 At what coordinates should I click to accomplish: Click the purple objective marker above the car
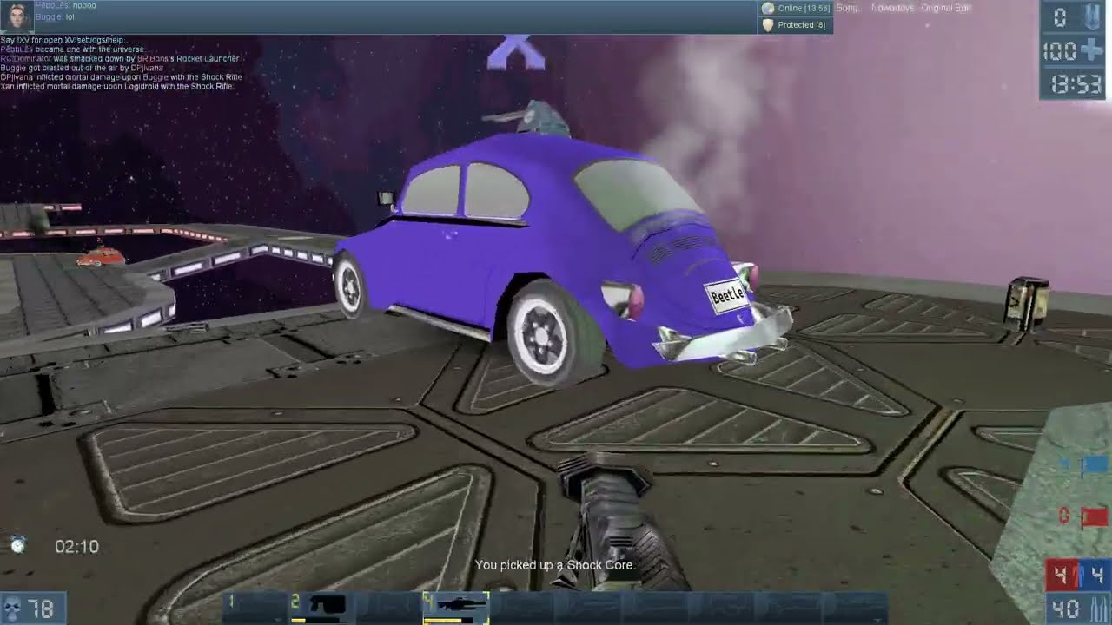click(516, 53)
